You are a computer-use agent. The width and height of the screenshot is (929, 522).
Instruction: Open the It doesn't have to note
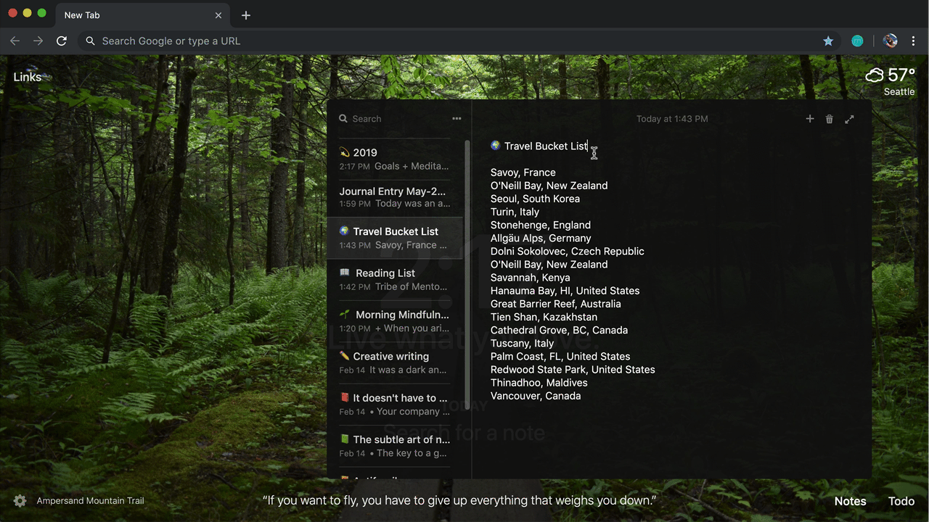point(394,404)
